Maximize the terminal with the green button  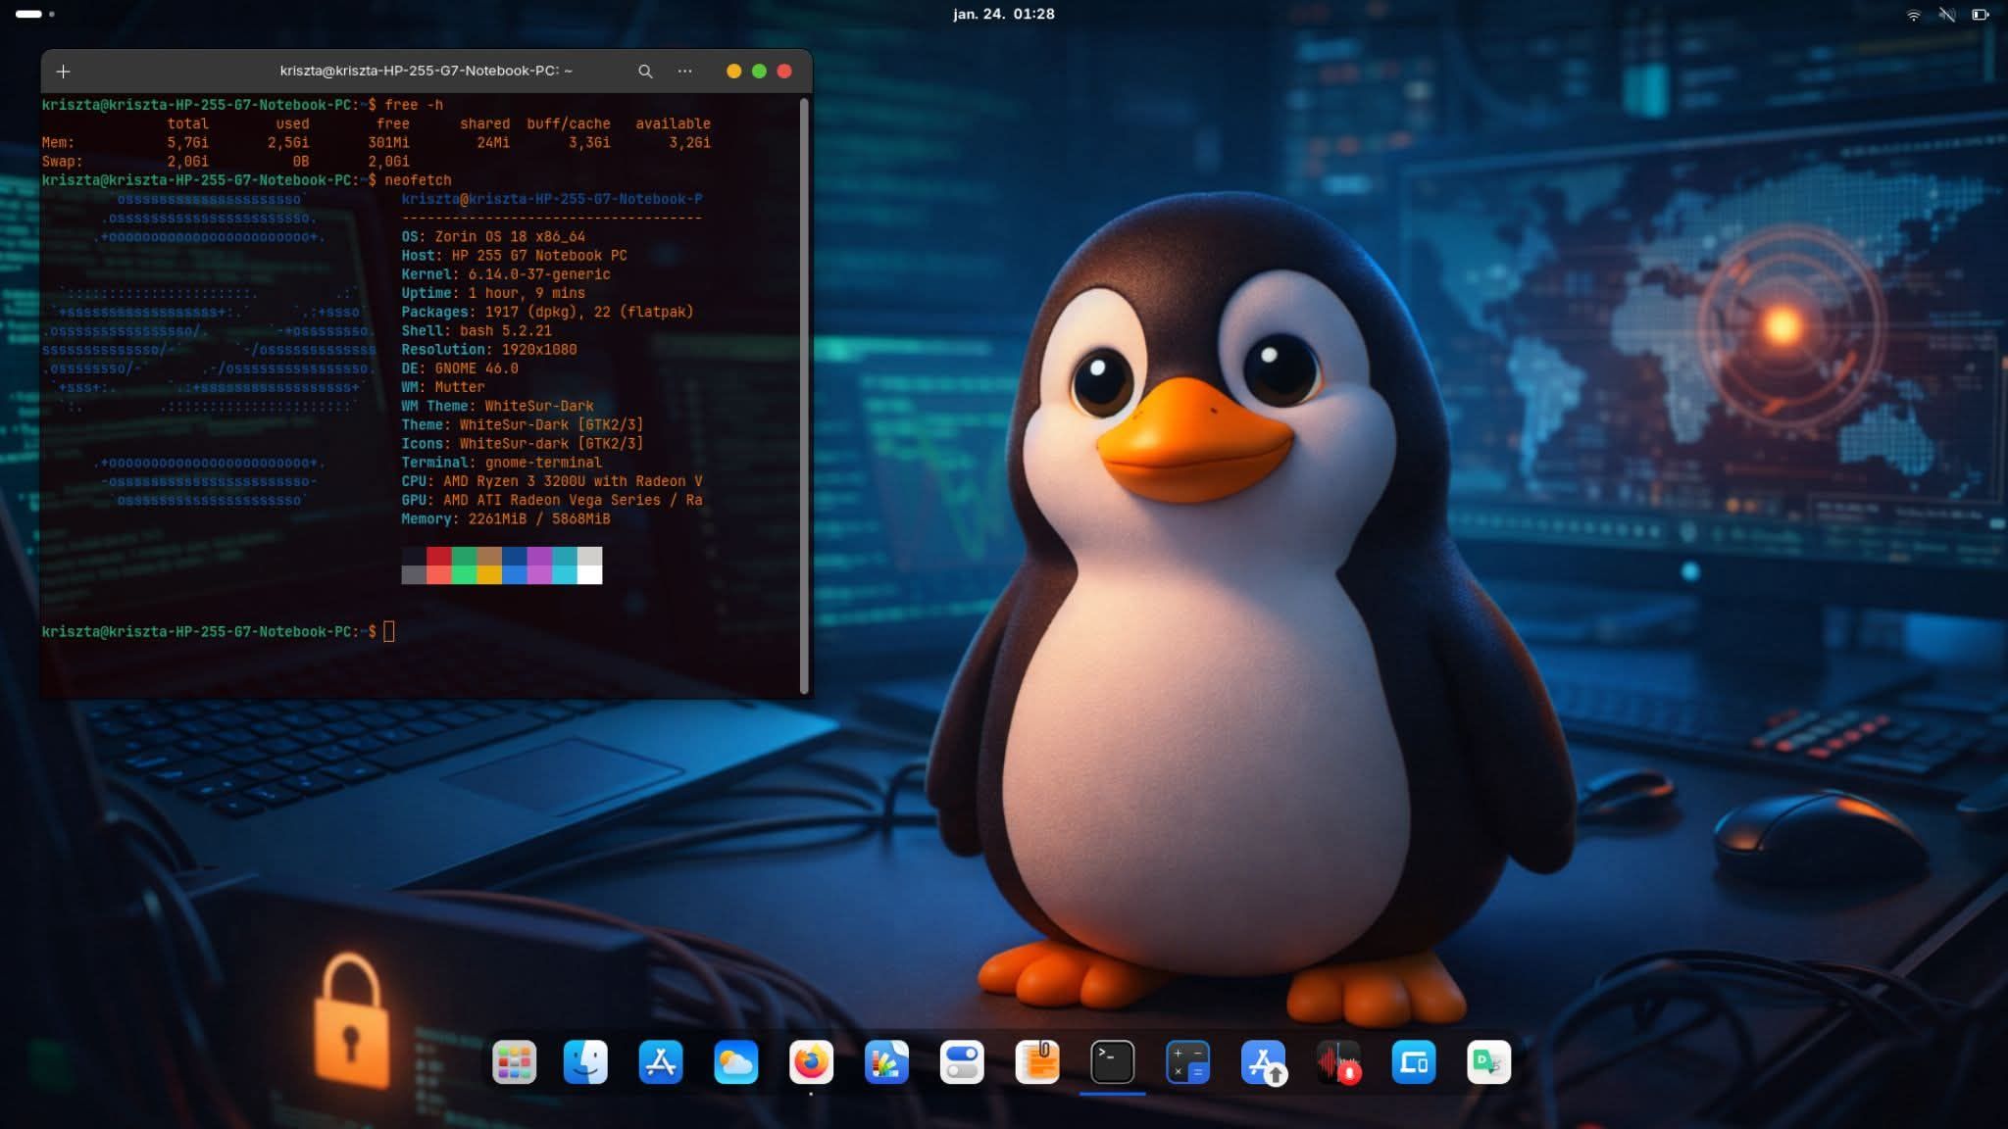tap(759, 72)
